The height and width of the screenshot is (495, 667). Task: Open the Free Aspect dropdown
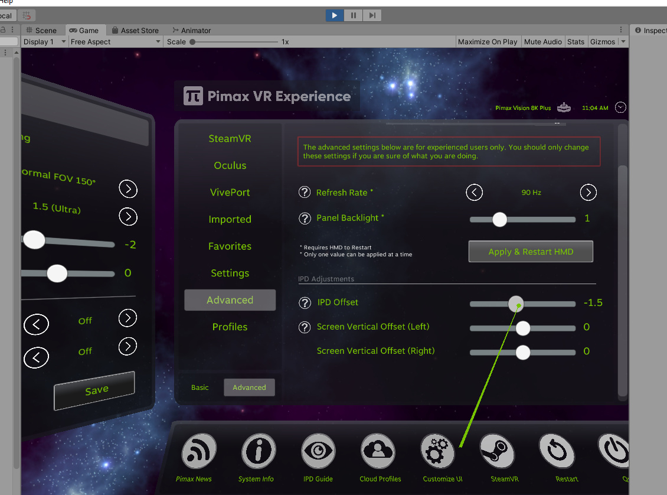tap(115, 42)
